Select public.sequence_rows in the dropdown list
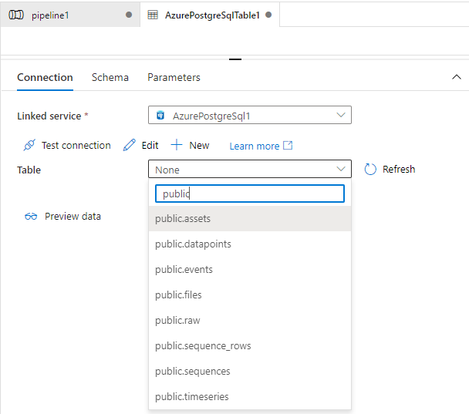Screen dimensions: 469x414 coord(250,346)
